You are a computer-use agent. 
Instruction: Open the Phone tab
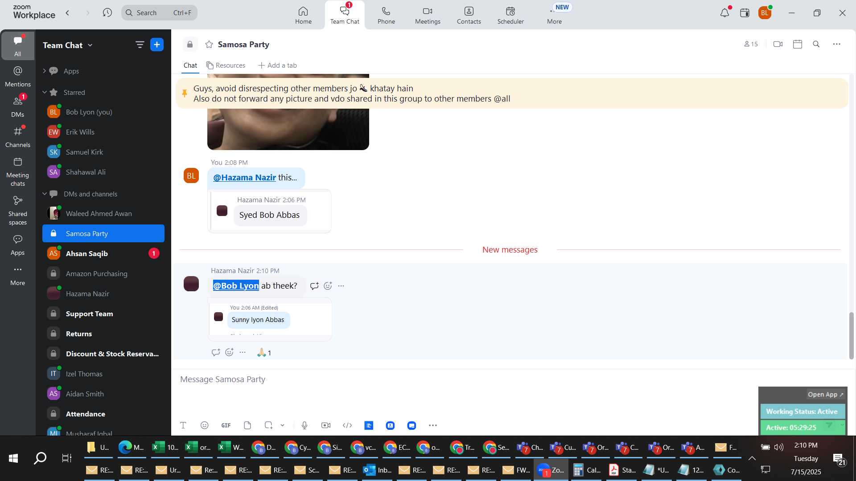point(386,15)
